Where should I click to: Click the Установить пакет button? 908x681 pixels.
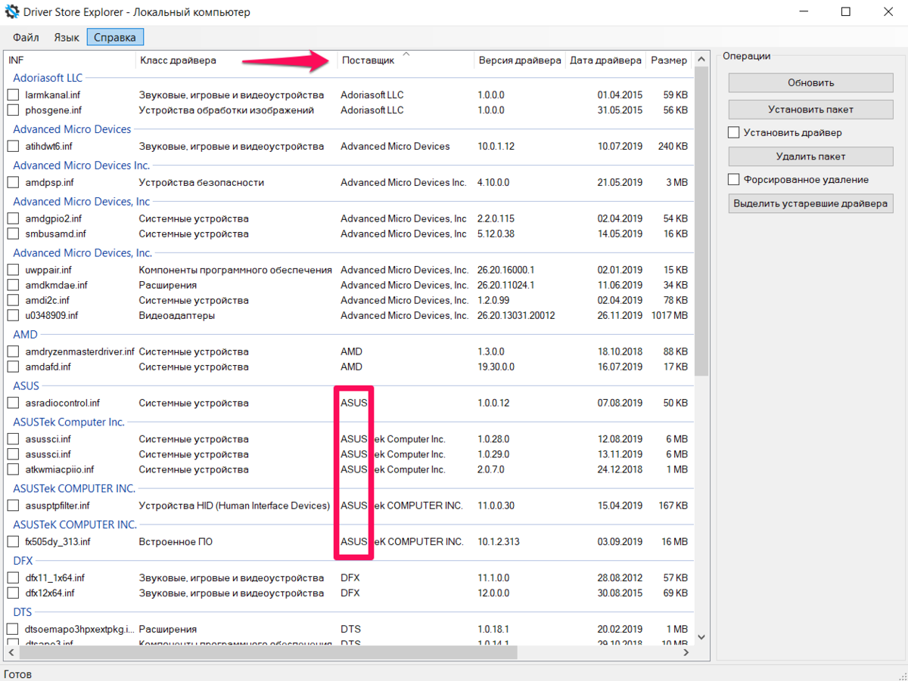[810, 110]
